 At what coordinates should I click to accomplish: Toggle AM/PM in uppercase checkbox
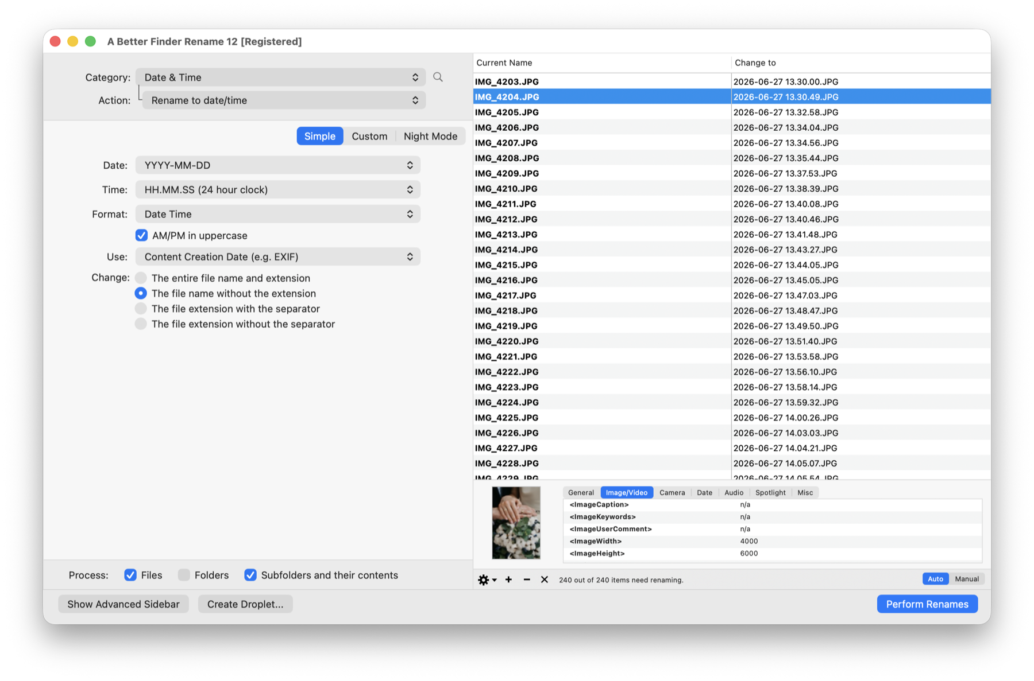tap(141, 235)
